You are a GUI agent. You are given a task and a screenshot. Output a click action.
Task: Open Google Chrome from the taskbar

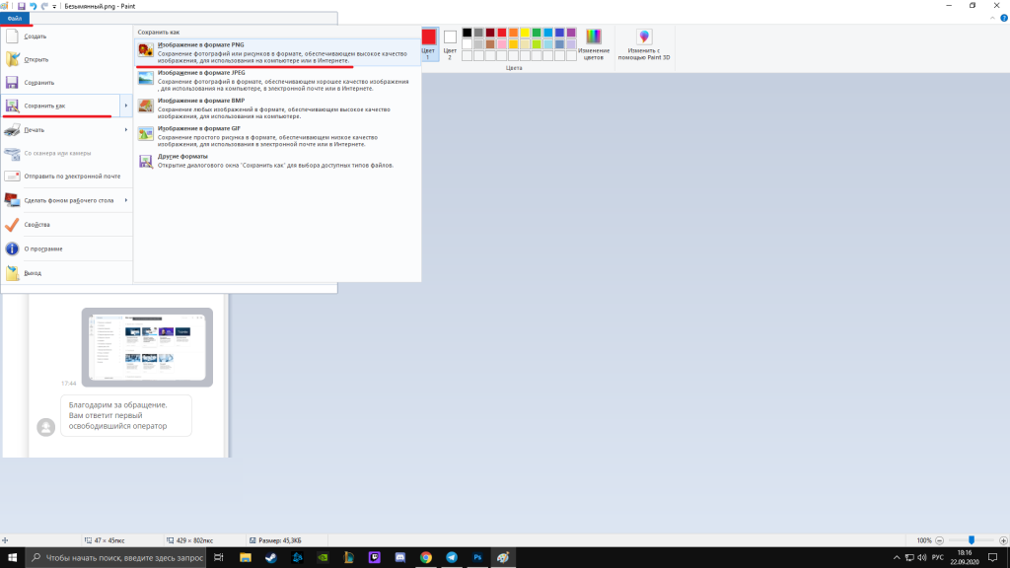click(x=426, y=558)
